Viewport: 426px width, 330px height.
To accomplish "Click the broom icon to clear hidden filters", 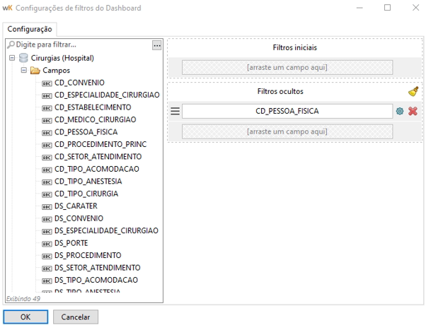I will pos(413,91).
